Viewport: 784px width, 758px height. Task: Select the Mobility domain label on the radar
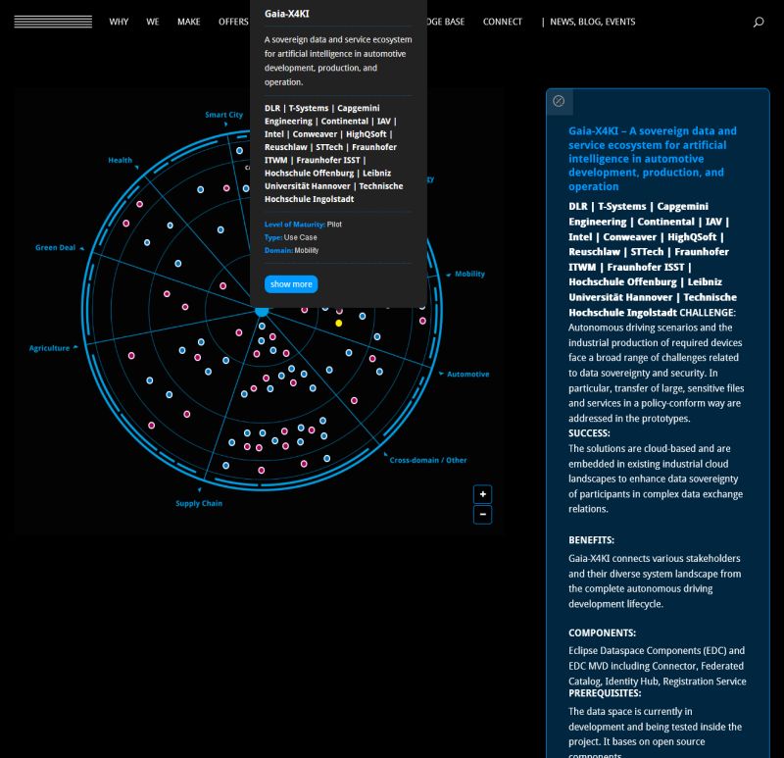[469, 275]
